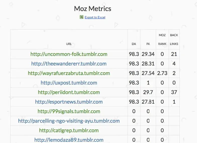
Task: Open periidont.tumblr.com link
Action: (69, 92)
